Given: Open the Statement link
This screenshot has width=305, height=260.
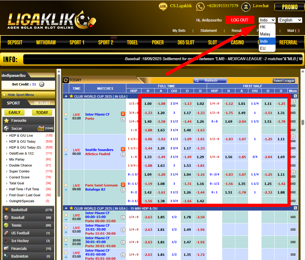Looking at the screenshot, I should [x=208, y=31].
